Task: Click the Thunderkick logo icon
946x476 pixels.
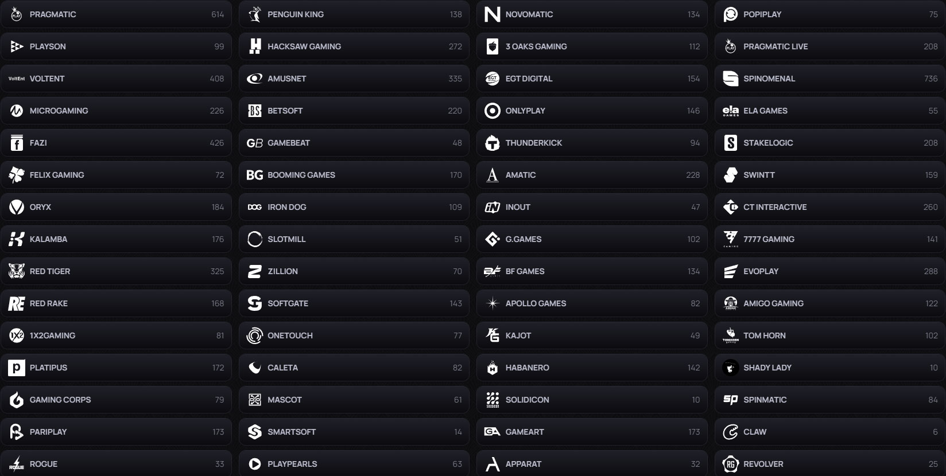Action: [x=492, y=143]
